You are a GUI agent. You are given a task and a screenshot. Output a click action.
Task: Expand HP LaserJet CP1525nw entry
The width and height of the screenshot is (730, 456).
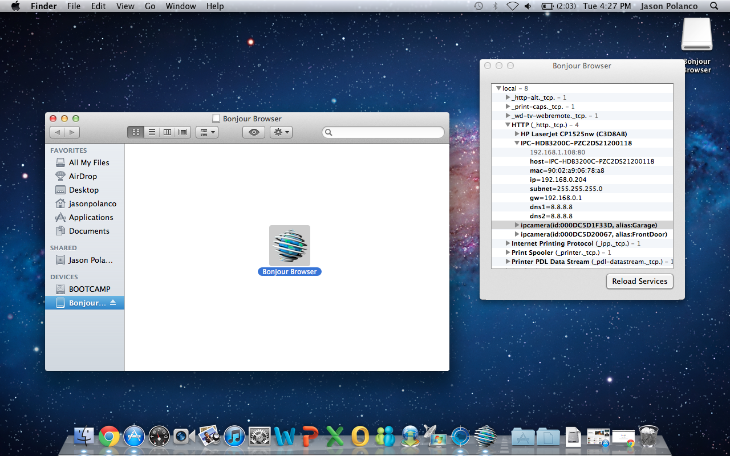pyautogui.click(x=517, y=134)
